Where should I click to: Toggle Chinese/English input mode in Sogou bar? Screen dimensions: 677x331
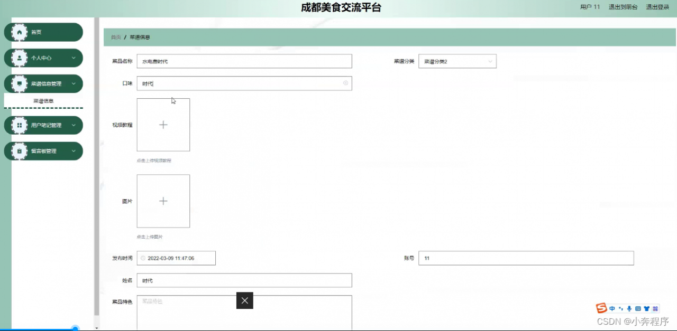(x=612, y=308)
